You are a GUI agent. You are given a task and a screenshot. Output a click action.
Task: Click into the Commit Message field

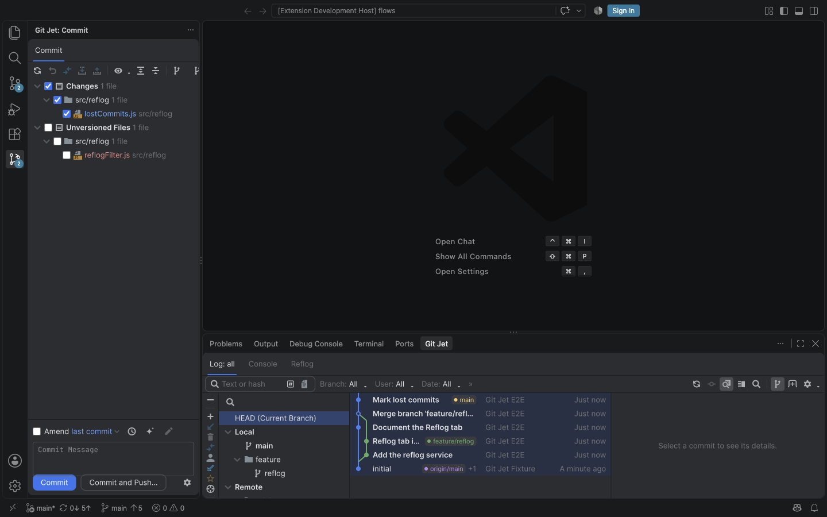click(113, 458)
